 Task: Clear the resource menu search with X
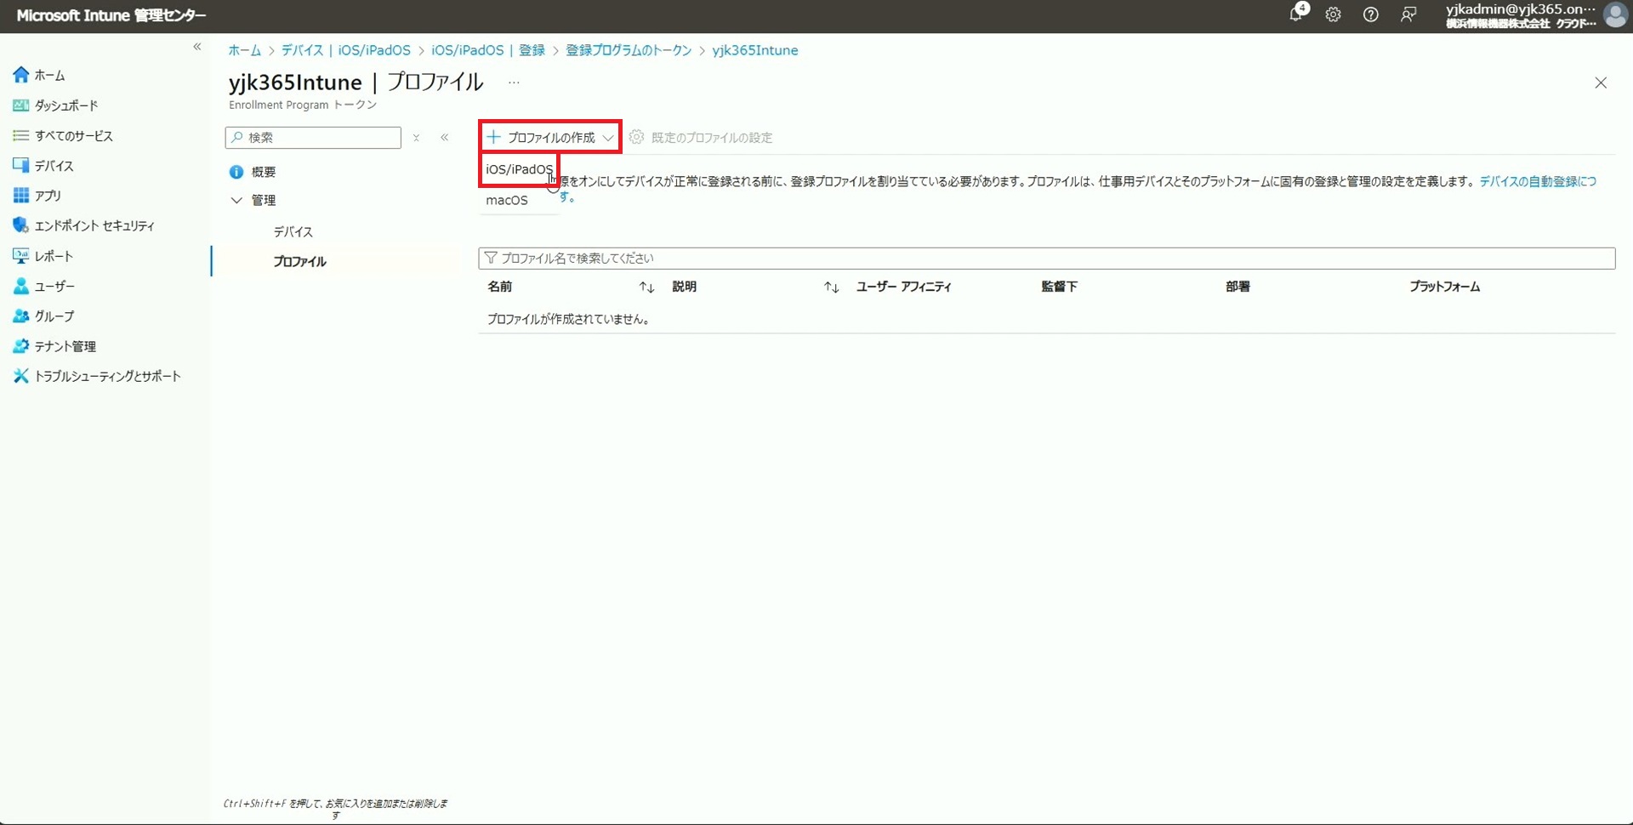[416, 138]
